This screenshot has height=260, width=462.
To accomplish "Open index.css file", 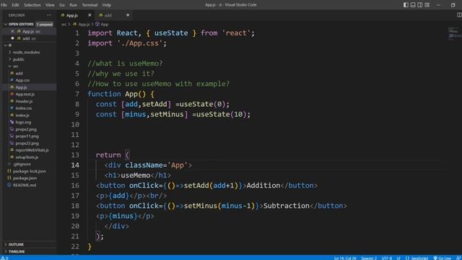I will point(24,108).
